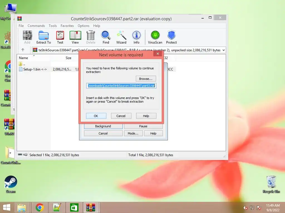Open Windows Store from the taskbar
The width and height of the screenshot is (285, 213).
[x=74, y=207]
